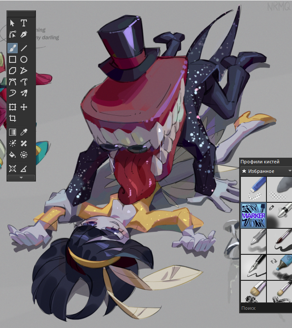Select the Colorize Mask tool

point(12,143)
